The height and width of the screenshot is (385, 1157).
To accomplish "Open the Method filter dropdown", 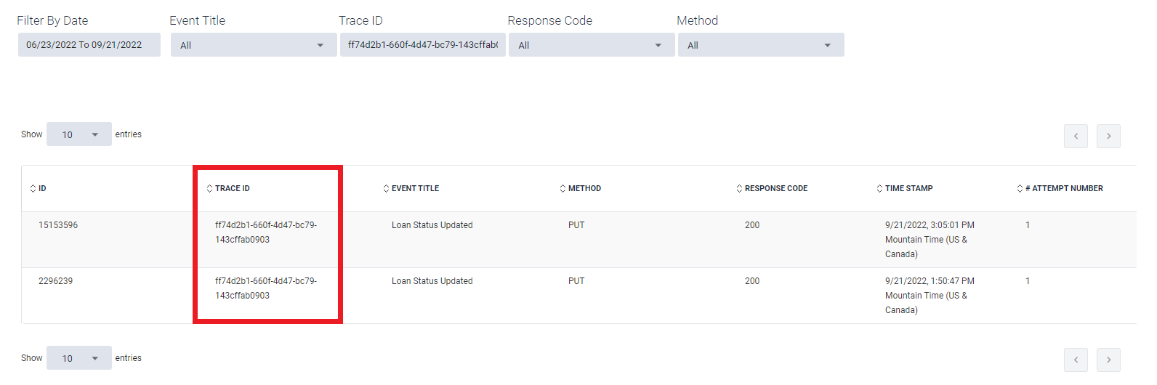I will click(761, 45).
